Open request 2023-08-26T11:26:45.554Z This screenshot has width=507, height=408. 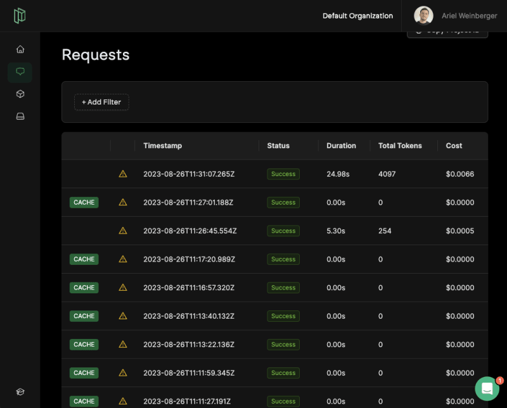(x=190, y=231)
